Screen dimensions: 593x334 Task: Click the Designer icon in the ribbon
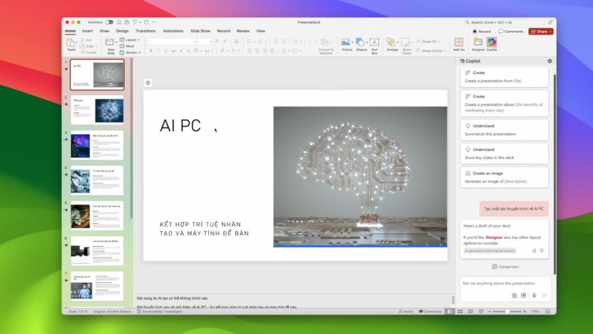pos(478,43)
